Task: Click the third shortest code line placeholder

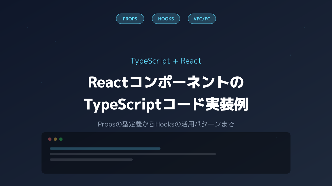Action: [x=91, y=159]
